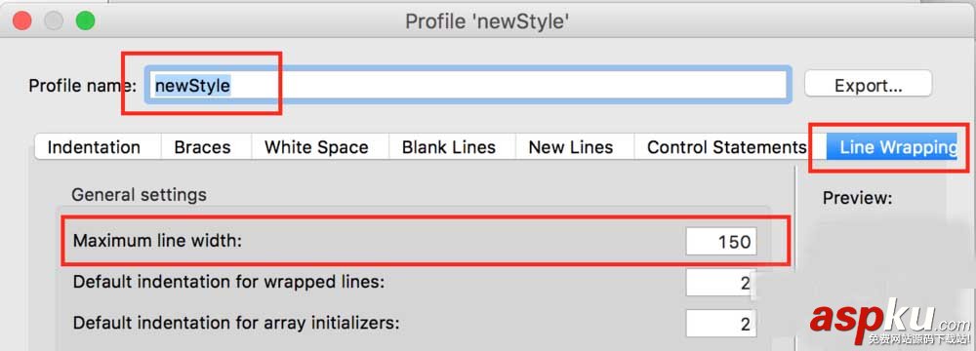Click inside the Profile name text field

[x=468, y=85]
